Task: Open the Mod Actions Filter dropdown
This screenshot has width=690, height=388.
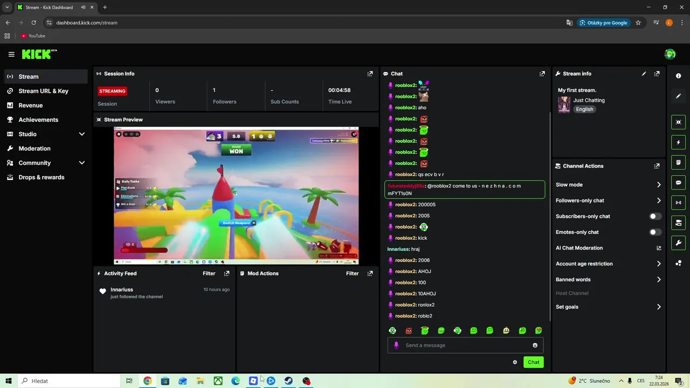Action: (x=353, y=273)
